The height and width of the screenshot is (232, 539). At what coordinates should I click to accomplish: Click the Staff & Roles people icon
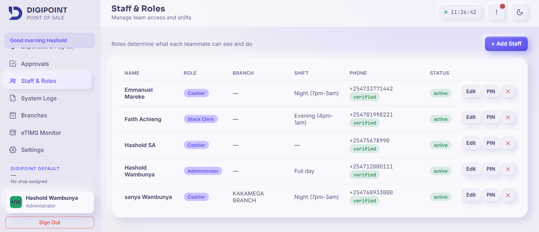pyautogui.click(x=13, y=81)
